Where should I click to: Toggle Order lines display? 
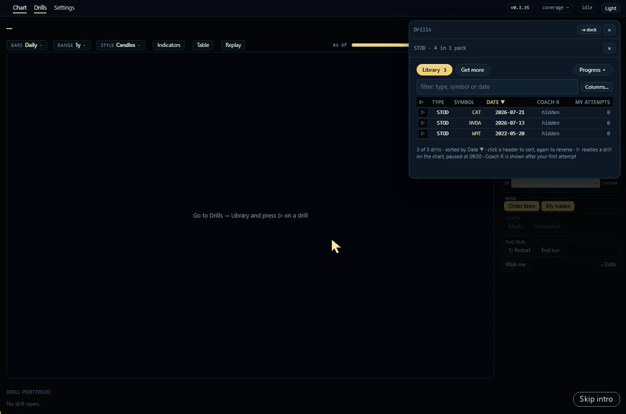pos(522,206)
